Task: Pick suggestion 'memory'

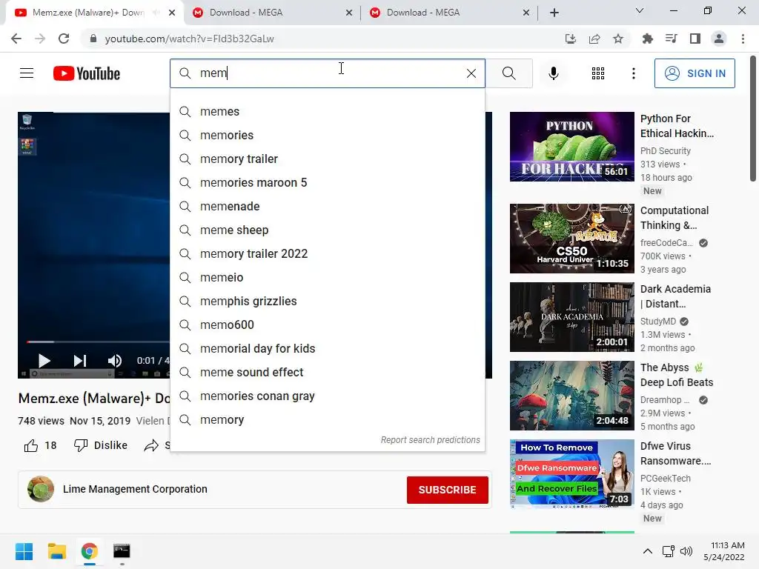Action: (x=327, y=419)
